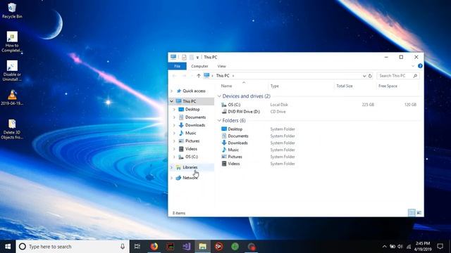Open the Computer ribbon tab

pyautogui.click(x=199, y=66)
